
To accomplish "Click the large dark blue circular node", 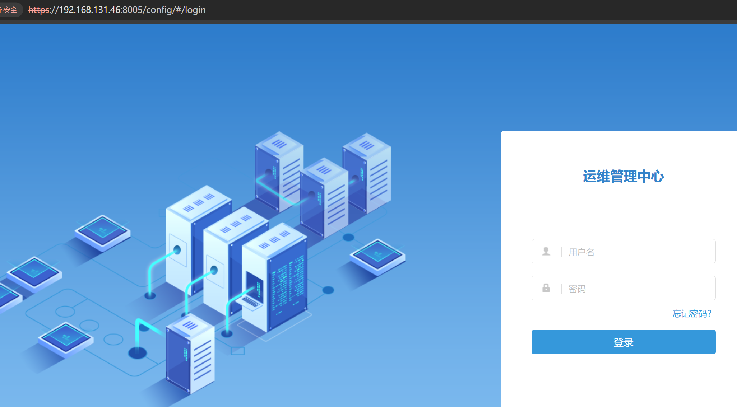I will (138, 353).
